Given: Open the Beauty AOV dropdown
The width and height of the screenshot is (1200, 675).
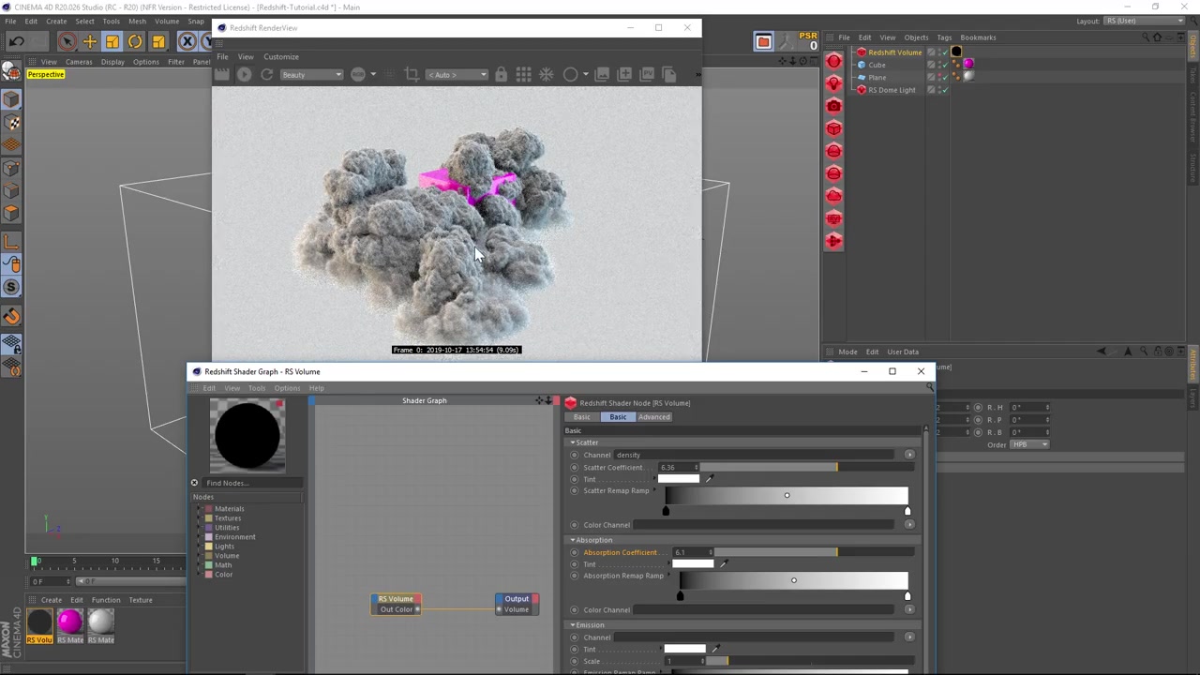Looking at the screenshot, I should (310, 75).
